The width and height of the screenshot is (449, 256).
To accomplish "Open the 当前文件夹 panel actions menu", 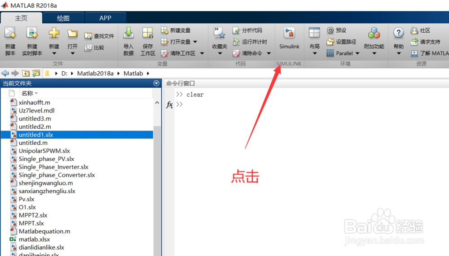I will coord(156,83).
